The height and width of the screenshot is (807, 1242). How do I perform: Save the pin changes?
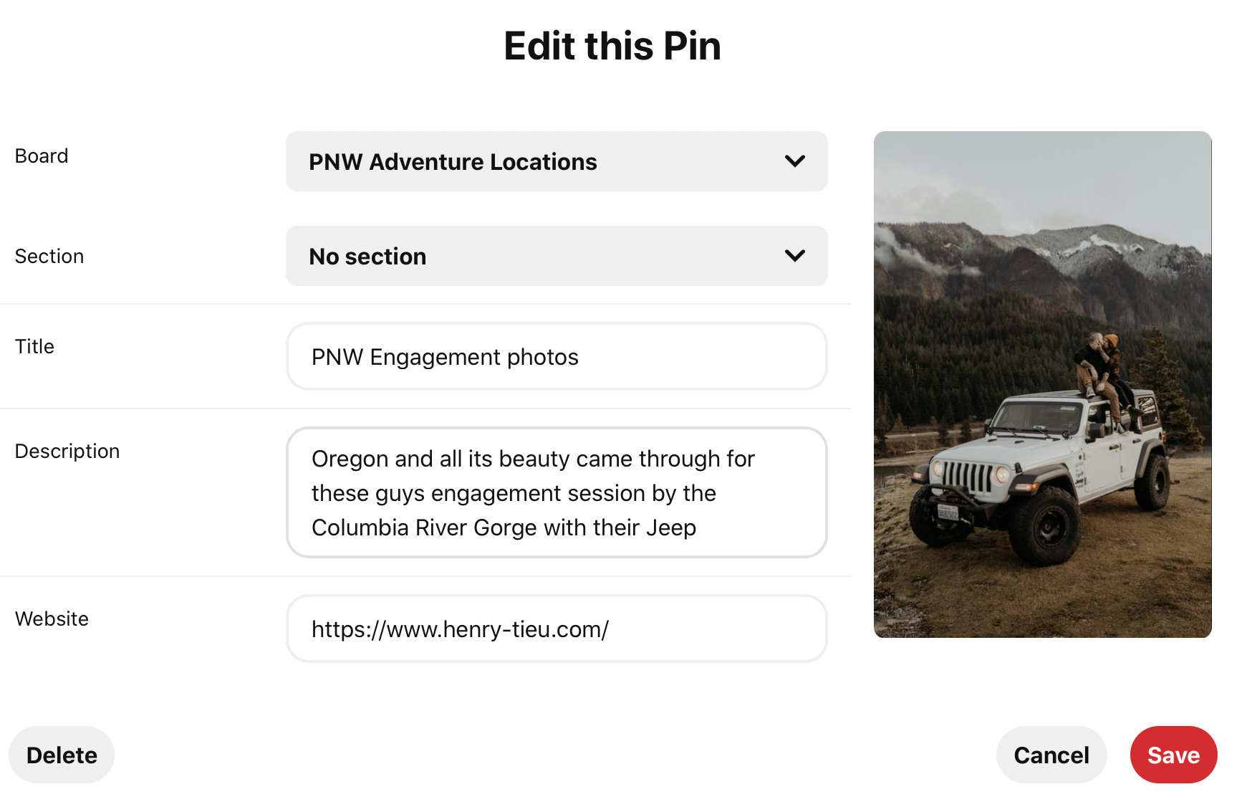(x=1173, y=755)
